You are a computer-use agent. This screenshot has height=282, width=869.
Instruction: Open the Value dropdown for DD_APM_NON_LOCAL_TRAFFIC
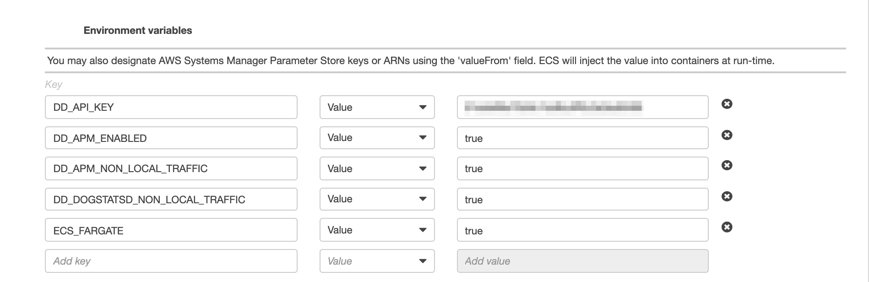[x=376, y=168]
